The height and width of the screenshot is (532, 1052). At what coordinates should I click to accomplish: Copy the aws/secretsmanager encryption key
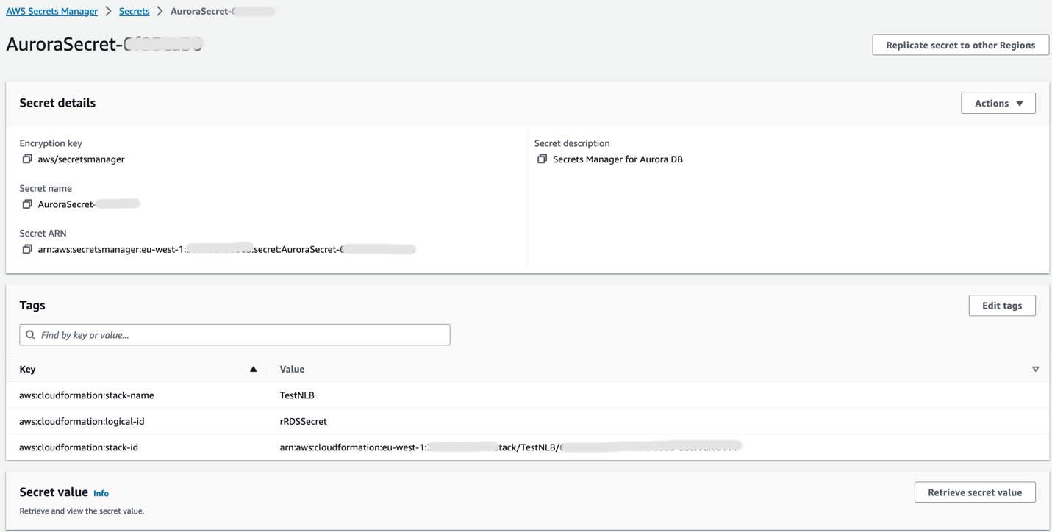(27, 159)
